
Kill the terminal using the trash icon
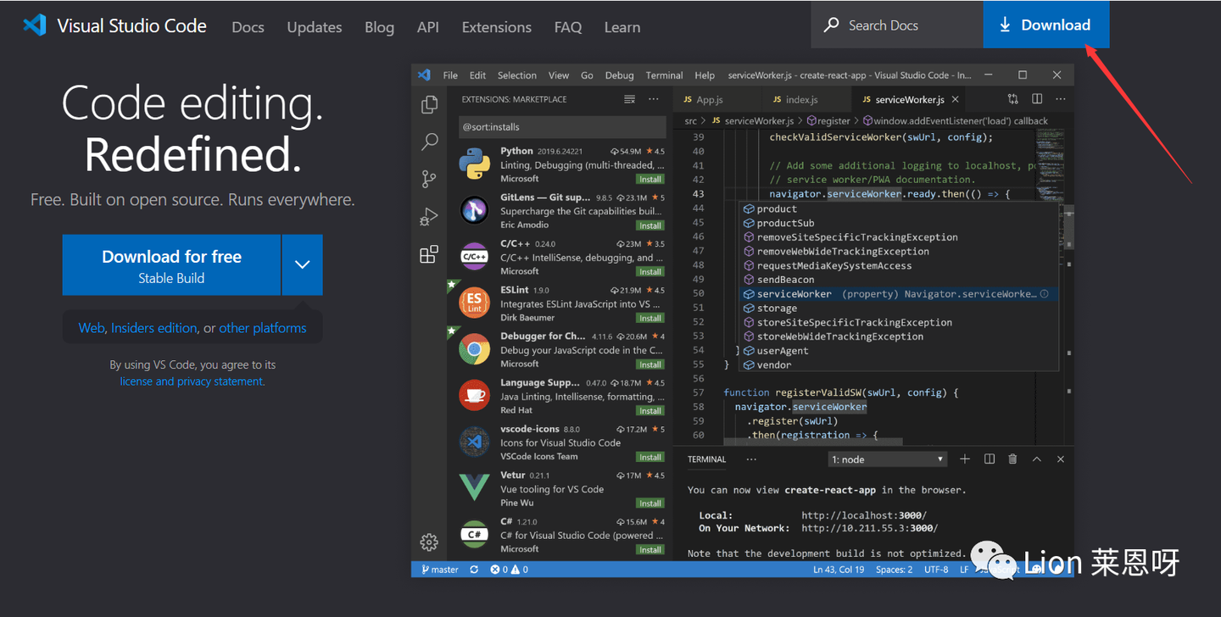[1012, 459]
